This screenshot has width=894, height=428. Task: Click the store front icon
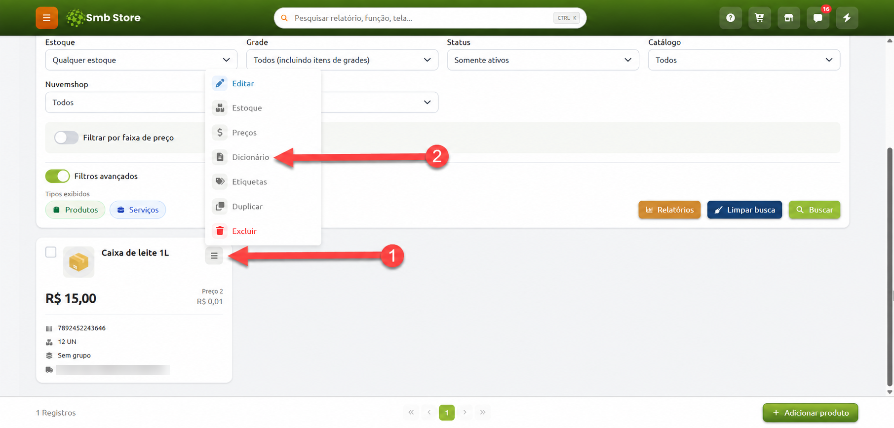pos(788,18)
